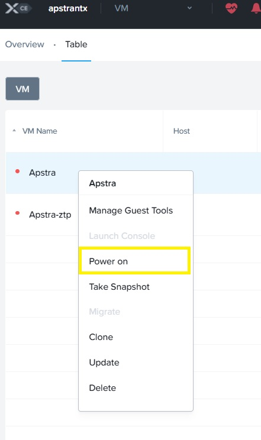Screen dimensions: 261x440
Task: Switch to the Overview tab
Action: tap(25, 44)
